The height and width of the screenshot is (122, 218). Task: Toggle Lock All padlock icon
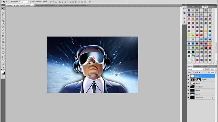click(200, 72)
